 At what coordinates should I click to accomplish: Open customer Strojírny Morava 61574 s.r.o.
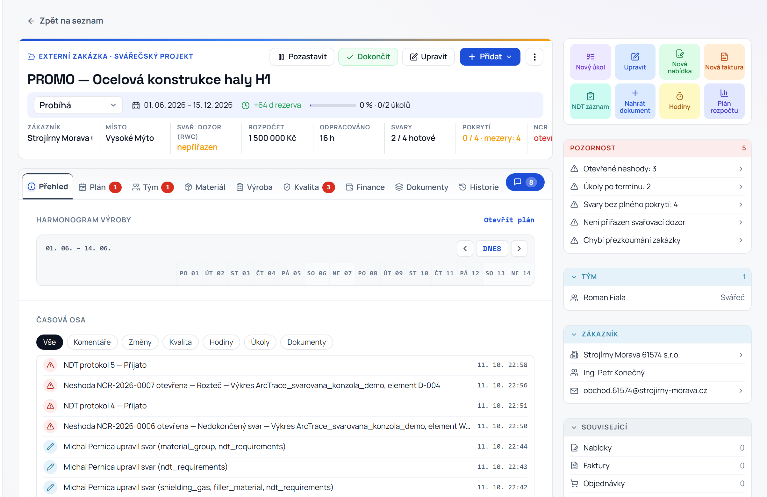657,355
